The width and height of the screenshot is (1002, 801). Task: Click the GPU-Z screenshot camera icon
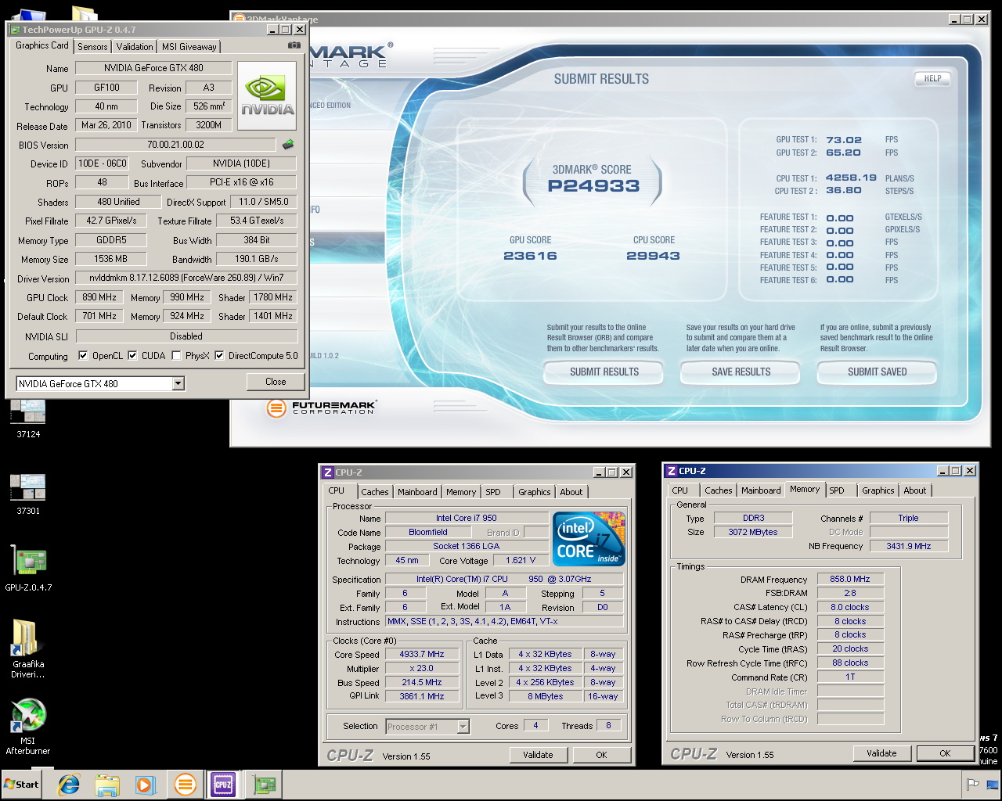click(x=294, y=45)
